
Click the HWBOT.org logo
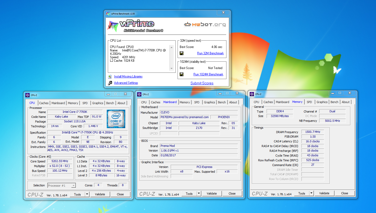(x=205, y=25)
